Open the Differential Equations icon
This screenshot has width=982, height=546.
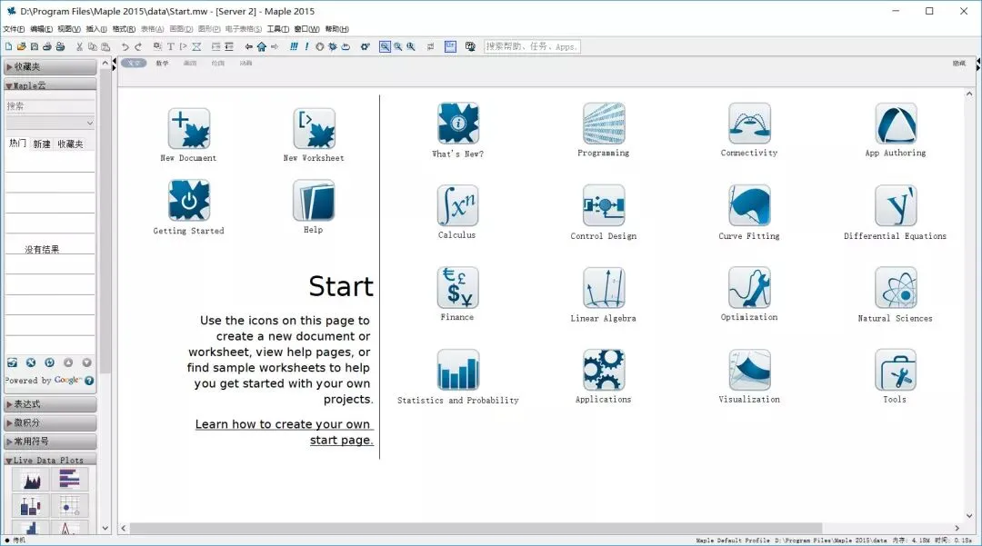[x=896, y=205]
